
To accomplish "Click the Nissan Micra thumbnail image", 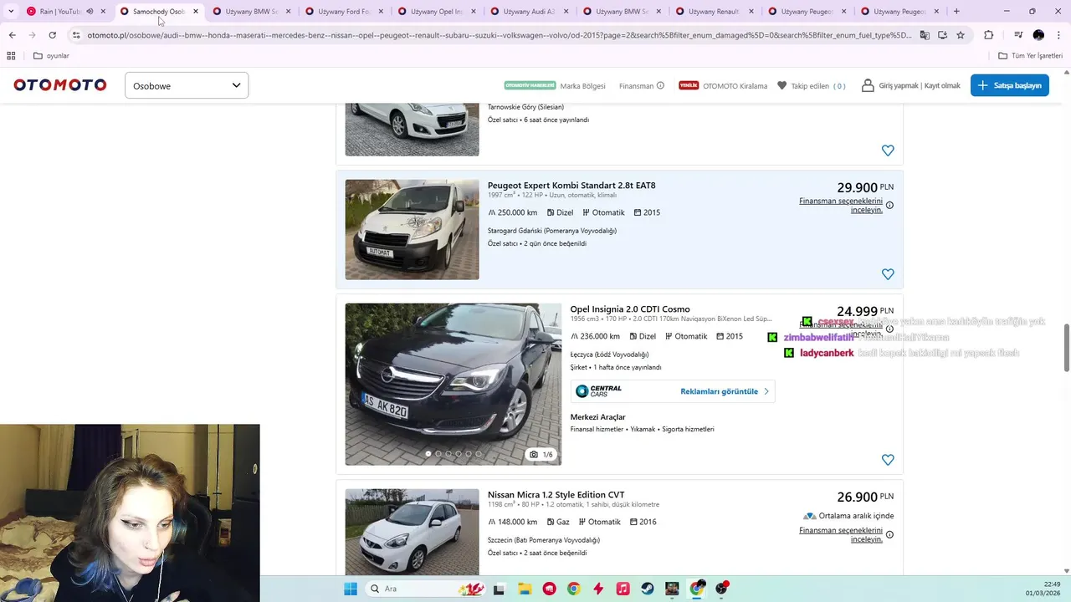I will tap(412, 532).
